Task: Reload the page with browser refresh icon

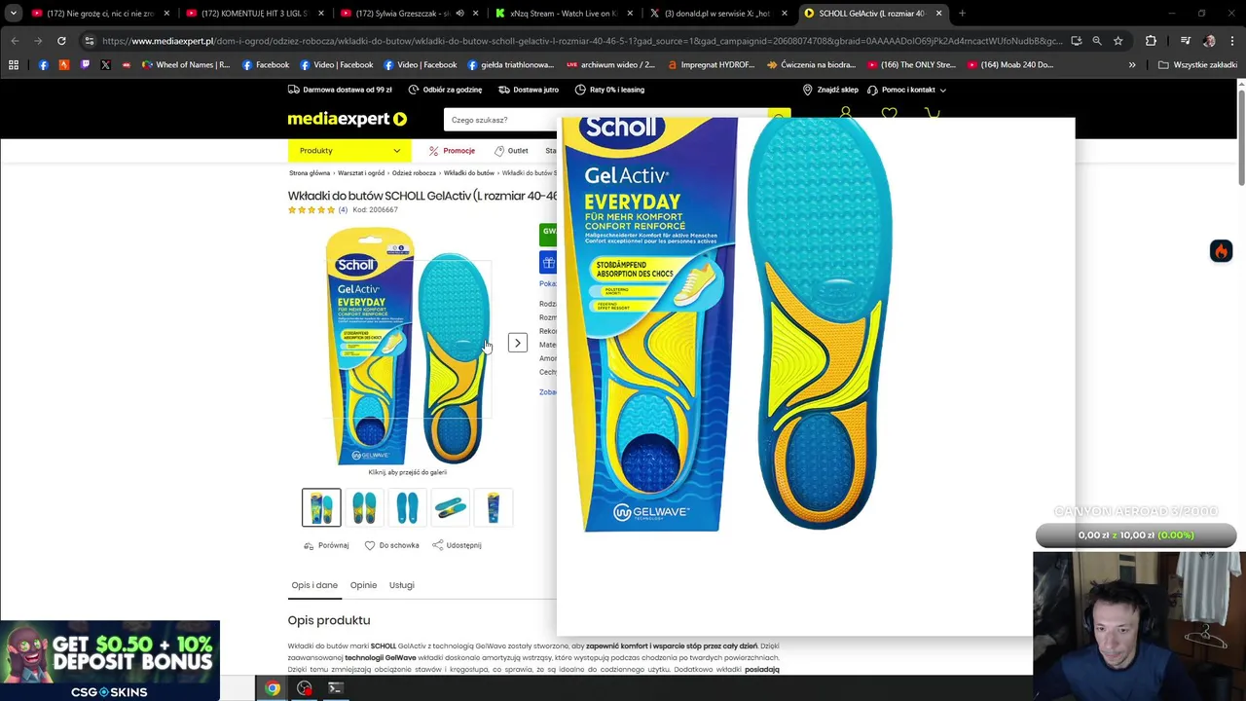Action: [61, 41]
